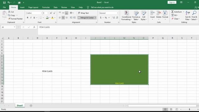Click the Cut scissors icon
199x112 pixels.
pyautogui.click(x=9, y=12)
